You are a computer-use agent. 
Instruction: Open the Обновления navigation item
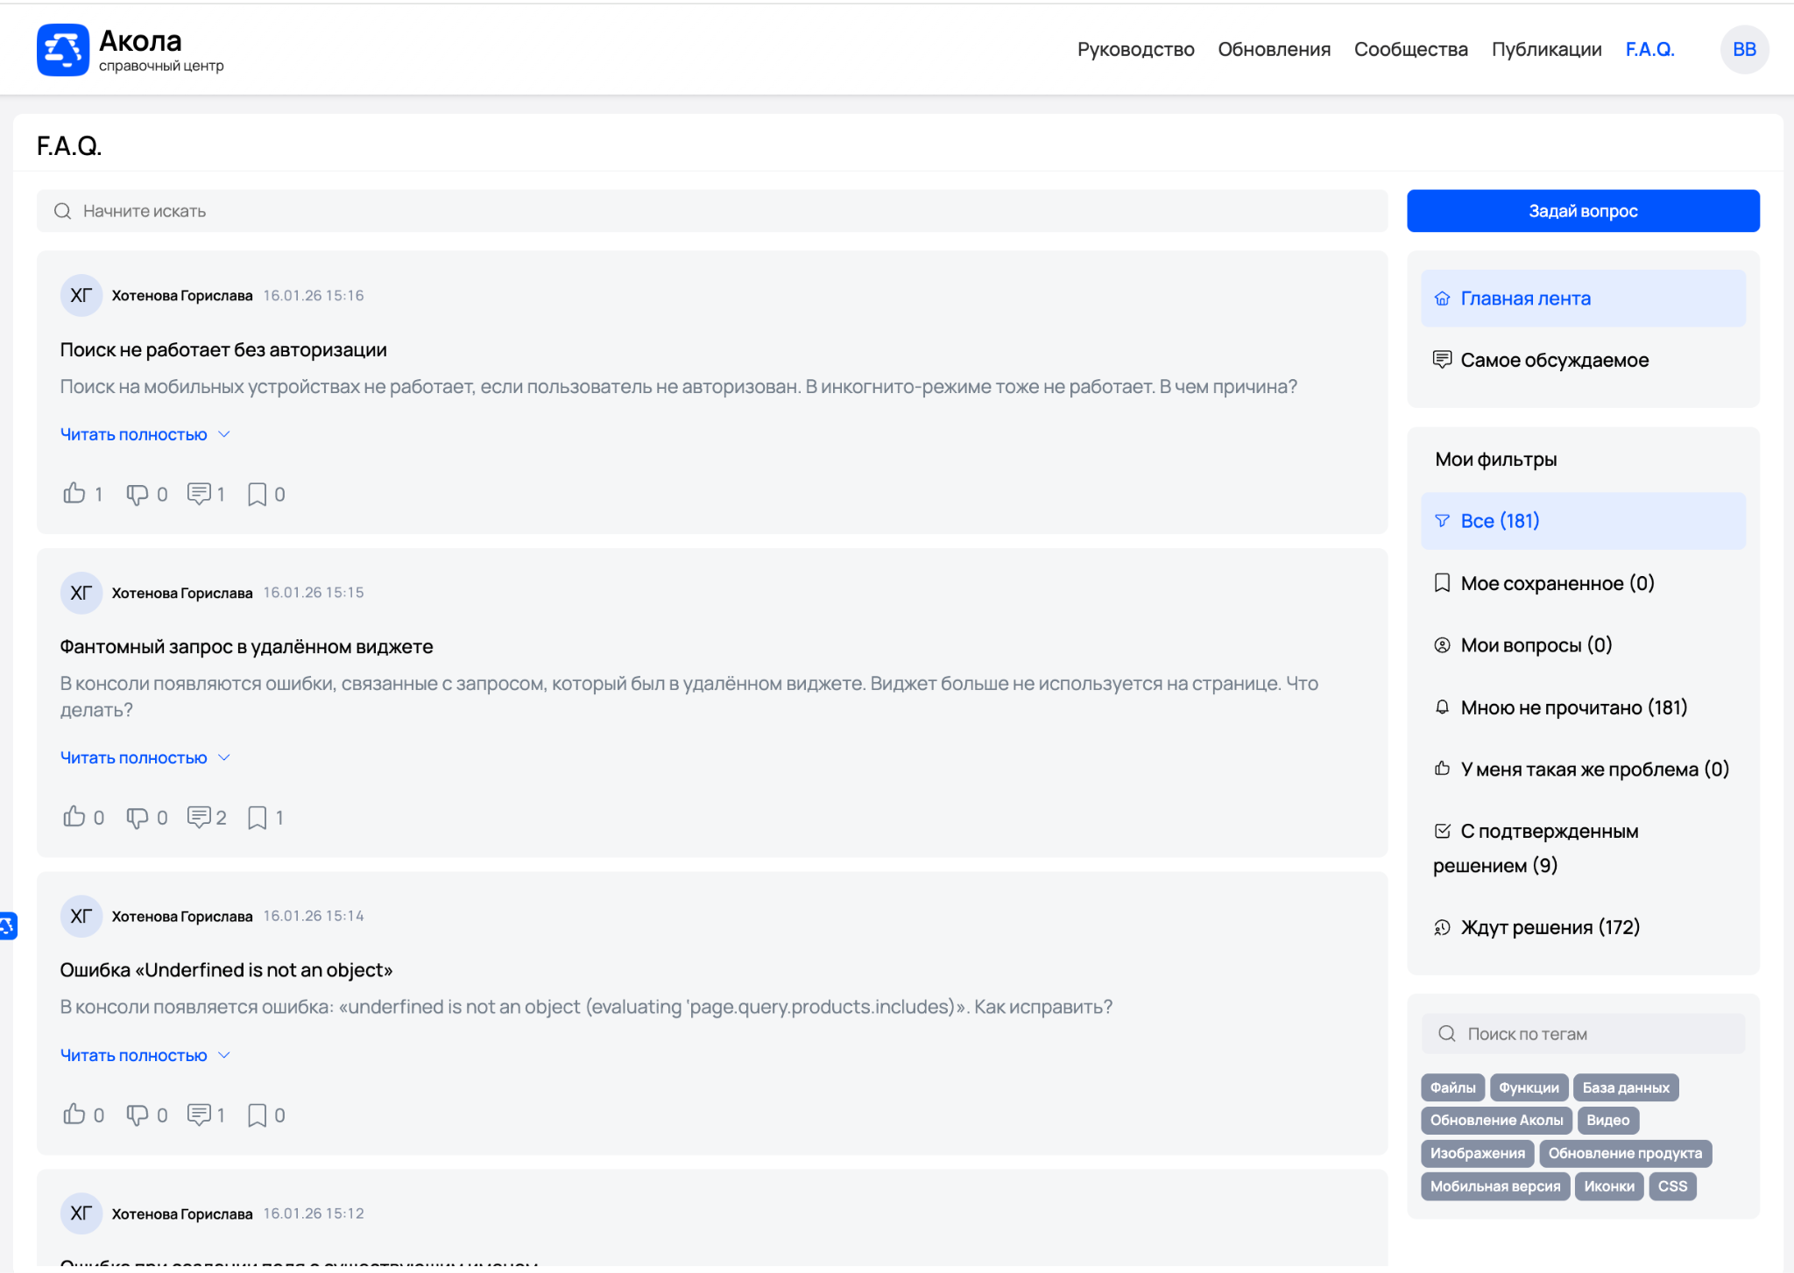coord(1274,50)
